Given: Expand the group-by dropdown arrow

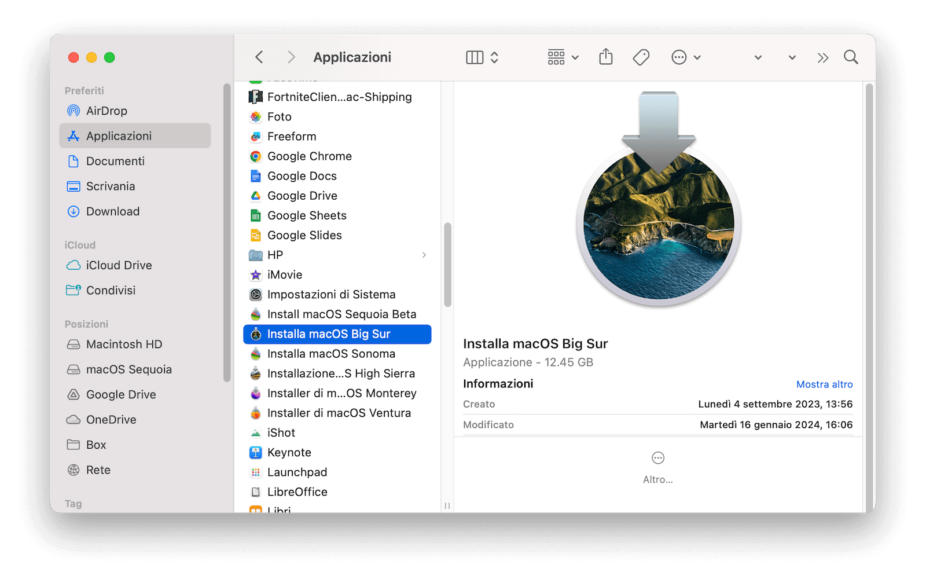Looking at the screenshot, I should (x=575, y=57).
